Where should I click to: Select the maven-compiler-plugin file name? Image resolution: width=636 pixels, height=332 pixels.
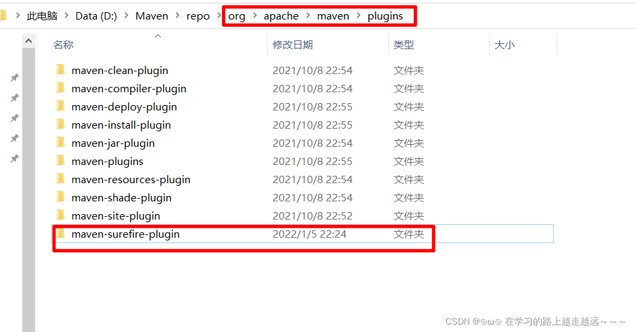point(129,88)
